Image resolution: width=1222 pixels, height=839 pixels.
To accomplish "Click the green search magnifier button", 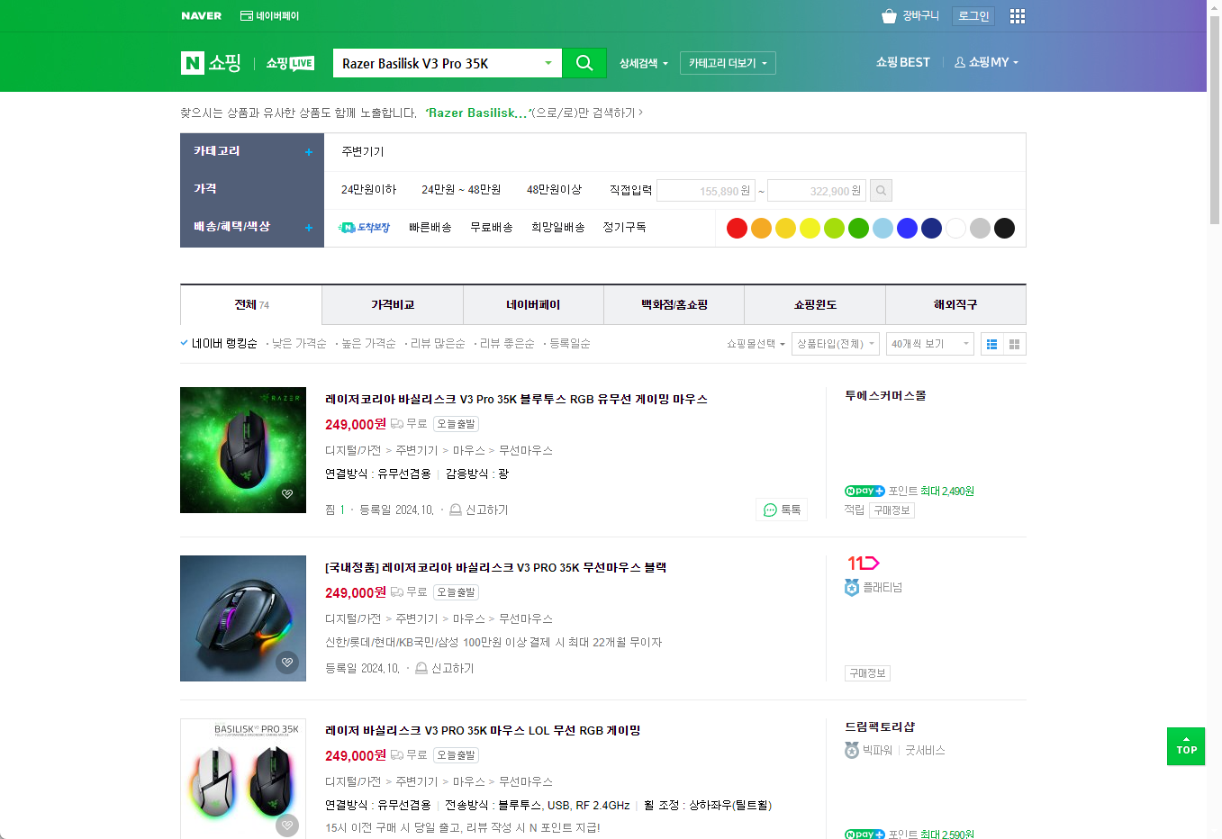I will [584, 63].
